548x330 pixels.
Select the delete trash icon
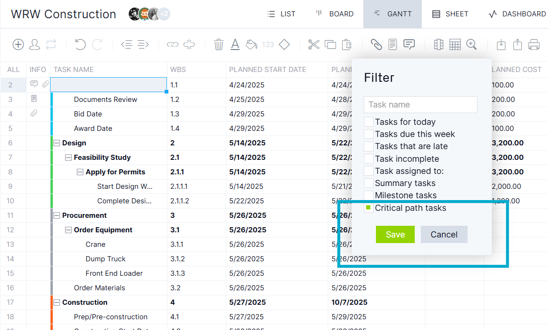[219, 44]
